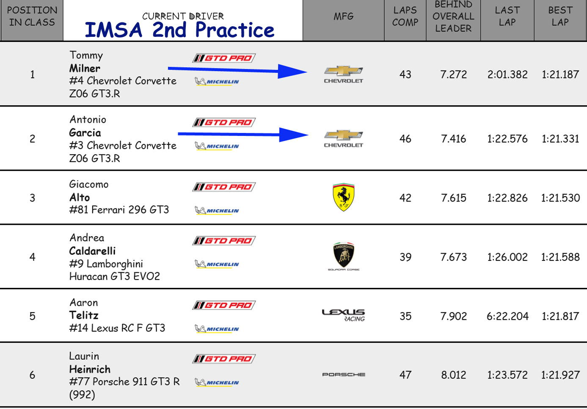Click the Ferrari prancing horse logo

point(343,197)
